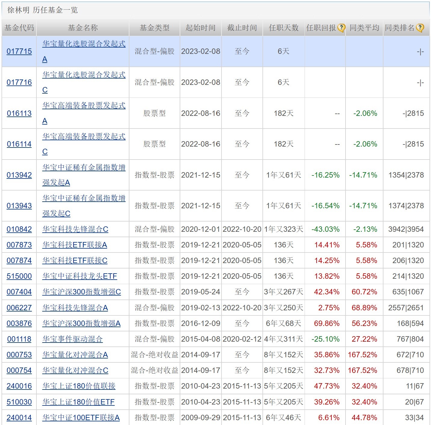Image resolution: width=431 pixels, height=425 pixels.
Task: Click the ranking cell 3942|3954
Action: coord(406,229)
